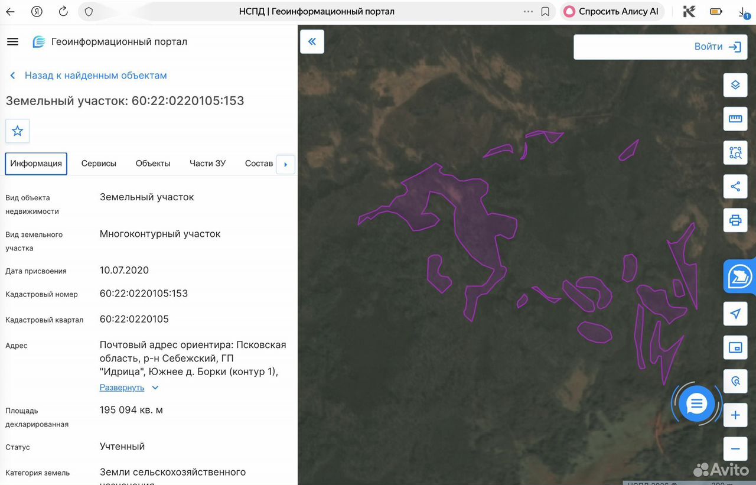Expand the full address via Развернуть
756x485 pixels.
129,388
